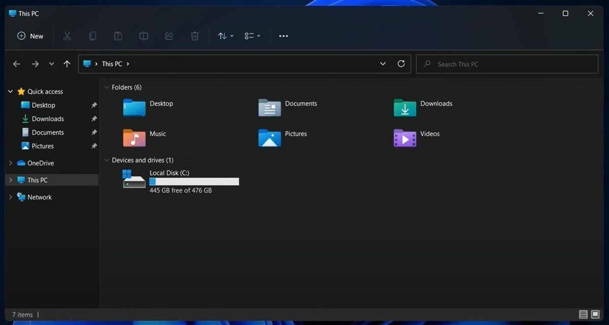Collapse the Folders (6) group
The image size is (609, 325).
tap(107, 87)
